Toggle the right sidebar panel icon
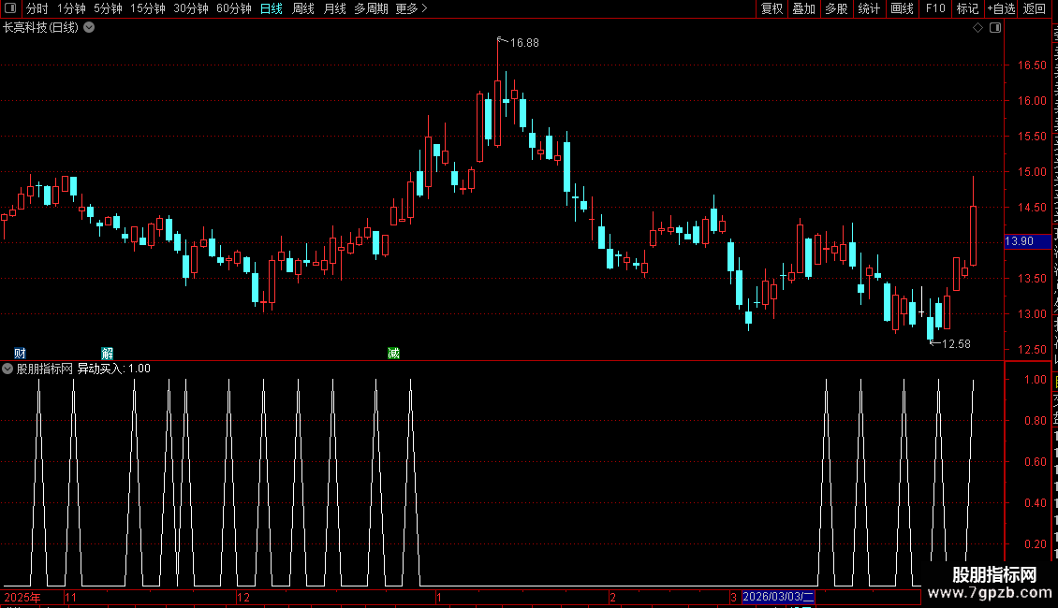Screen dimensions: 1058x608 995,28
